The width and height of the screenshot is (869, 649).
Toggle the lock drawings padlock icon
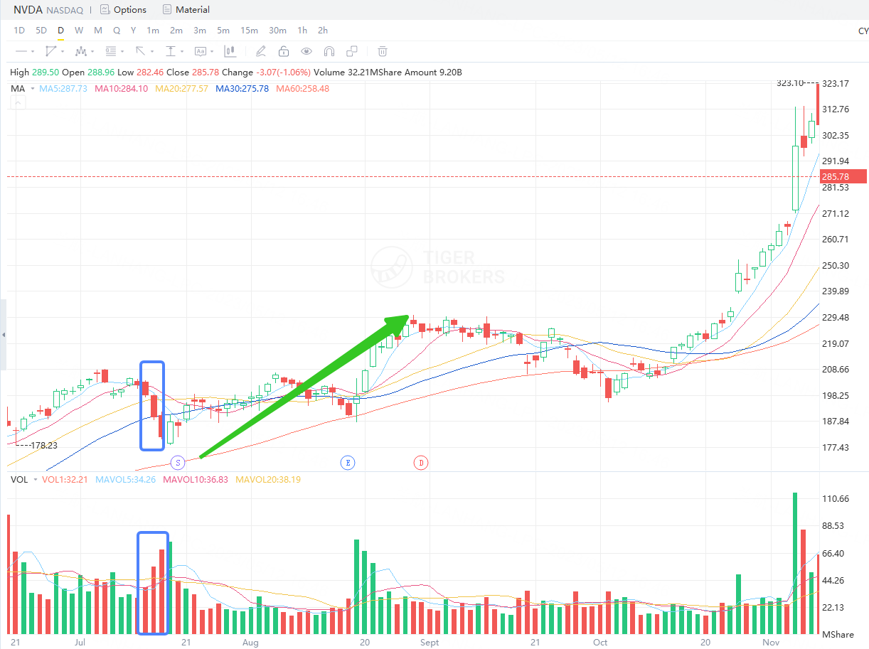click(284, 51)
